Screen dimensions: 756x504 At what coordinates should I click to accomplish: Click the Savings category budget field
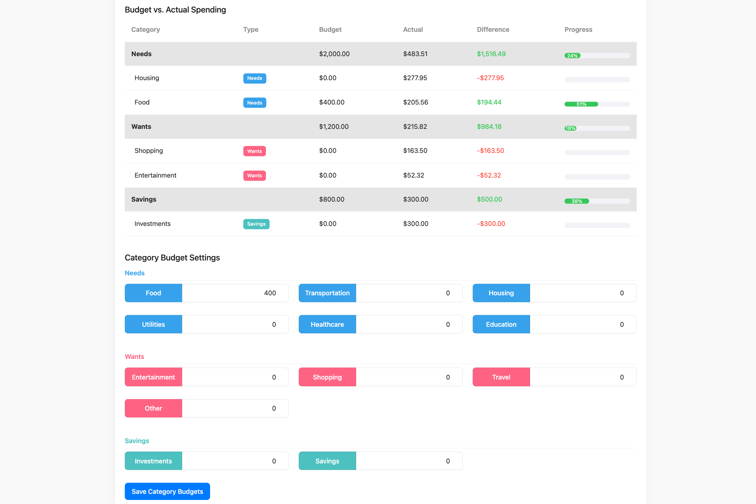pyautogui.click(x=409, y=461)
